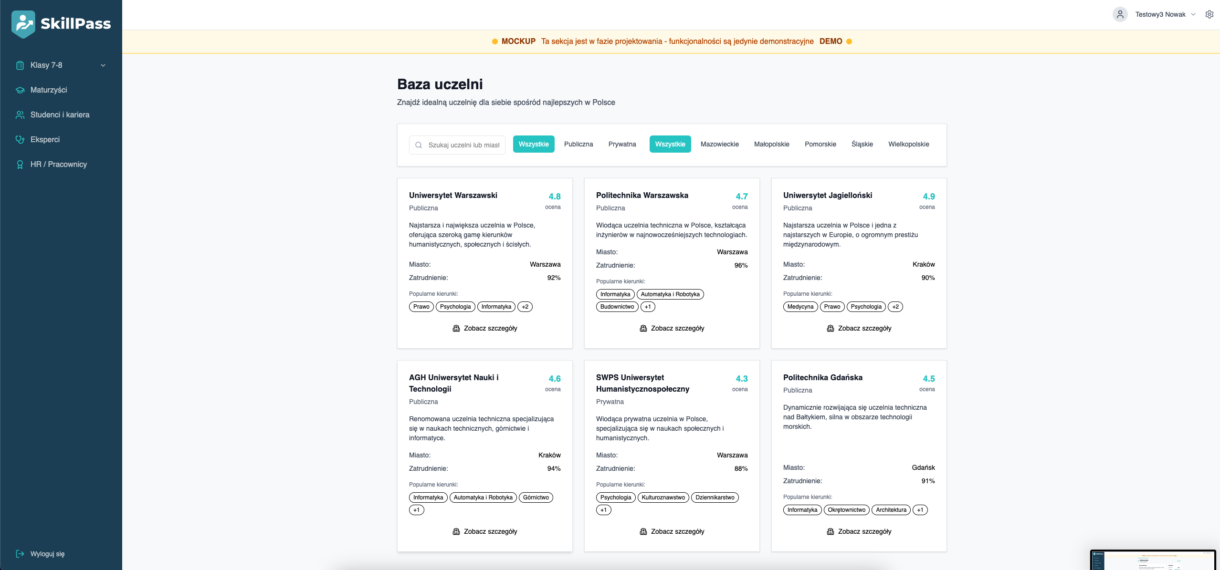1220x570 pixels.
Task: Click building icon on SWPS card
Action: (643, 531)
